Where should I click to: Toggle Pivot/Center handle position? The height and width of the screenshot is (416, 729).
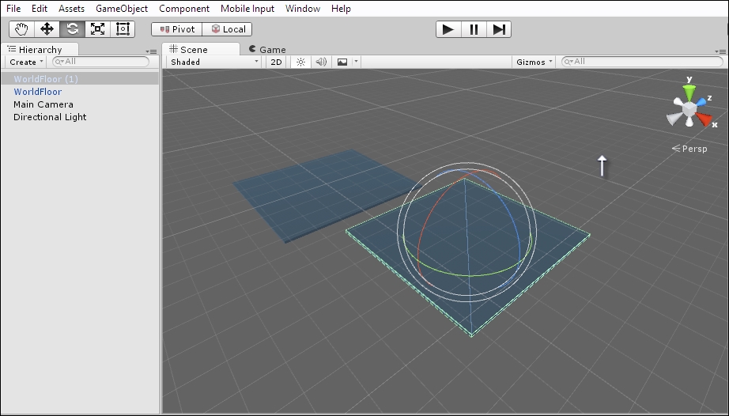coord(177,29)
